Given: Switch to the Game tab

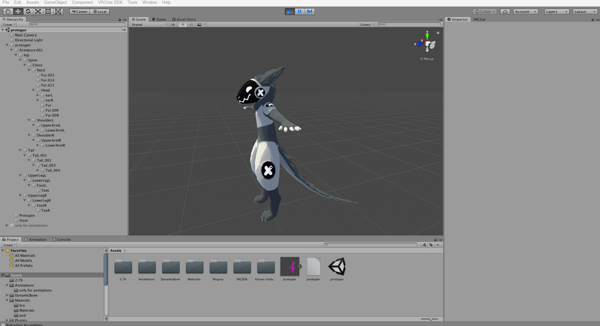Looking at the screenshot, I should coord(159,20).
